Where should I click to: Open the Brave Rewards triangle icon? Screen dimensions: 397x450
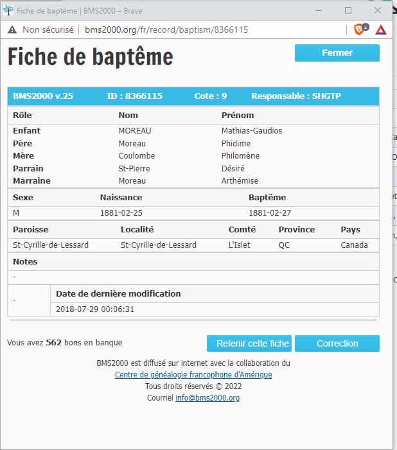point(381,30)
